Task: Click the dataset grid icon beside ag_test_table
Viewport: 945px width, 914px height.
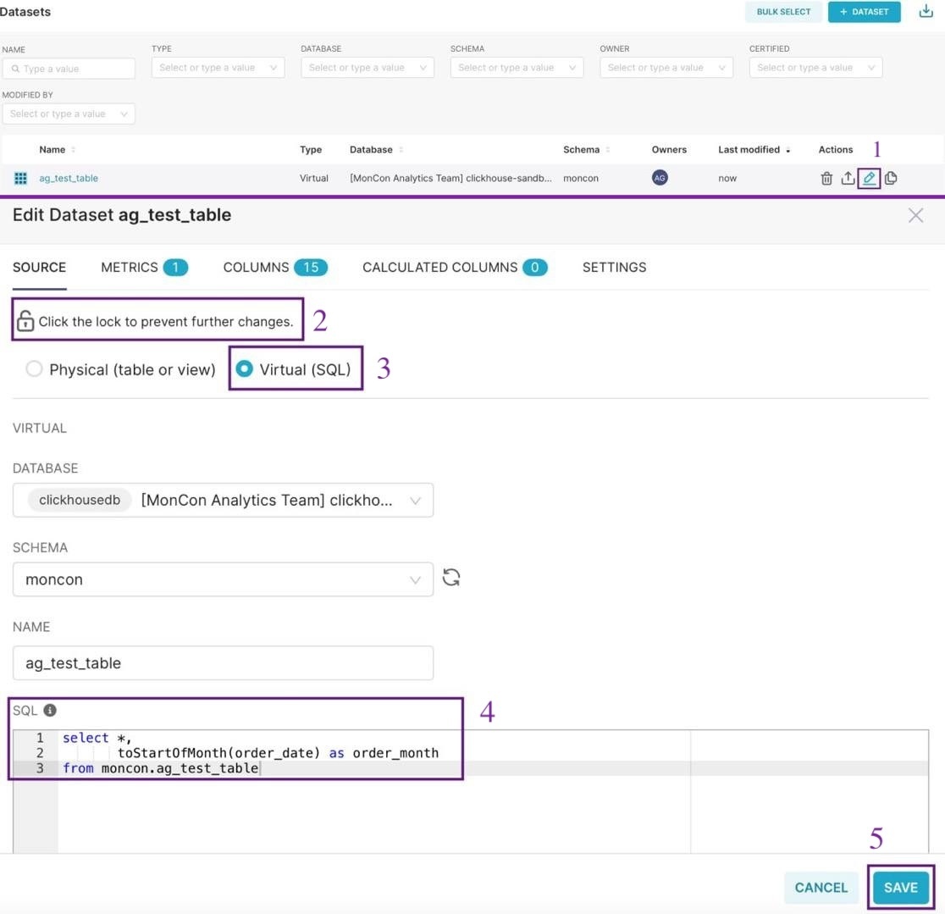Action: click(x=20, y=179)
